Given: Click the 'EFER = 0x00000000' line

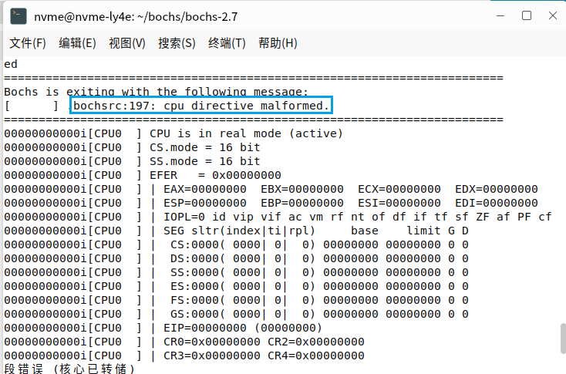Looking at the screenshot, I should click(x=215, y=175).
